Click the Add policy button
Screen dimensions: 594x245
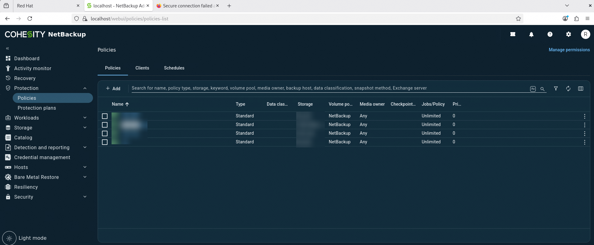pos(113,89)
